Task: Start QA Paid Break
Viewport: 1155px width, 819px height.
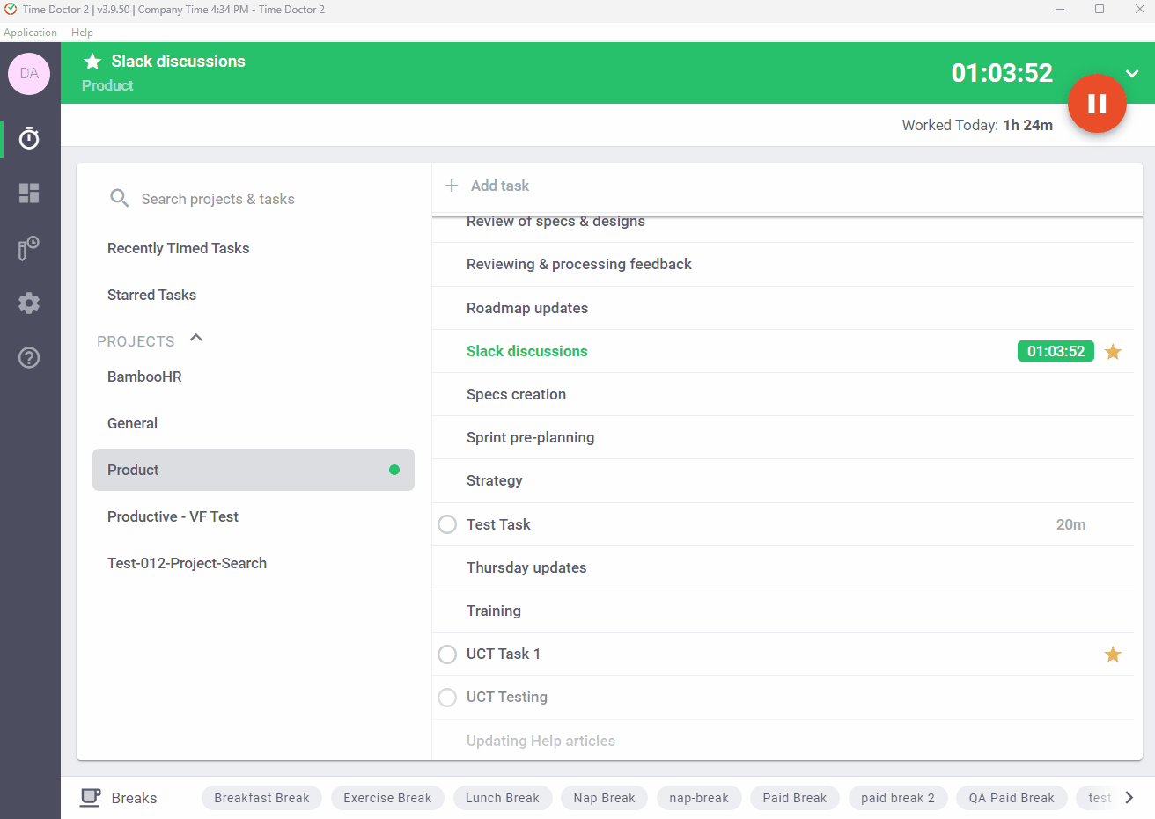Action: 1012,798
